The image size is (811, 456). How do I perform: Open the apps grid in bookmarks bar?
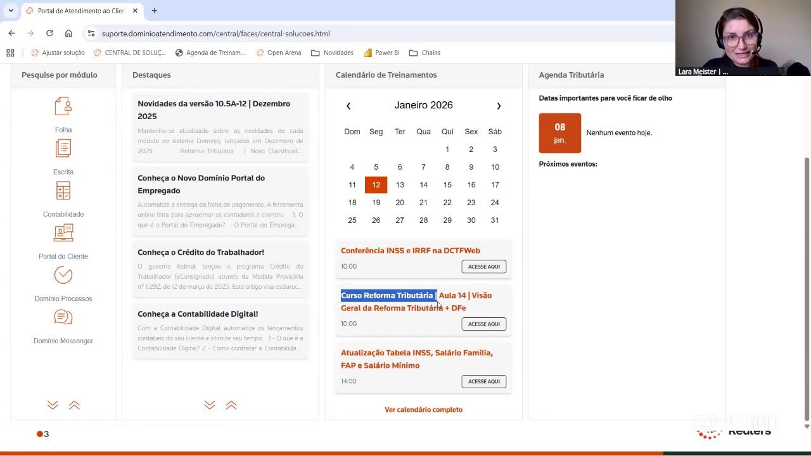point(10,53)
